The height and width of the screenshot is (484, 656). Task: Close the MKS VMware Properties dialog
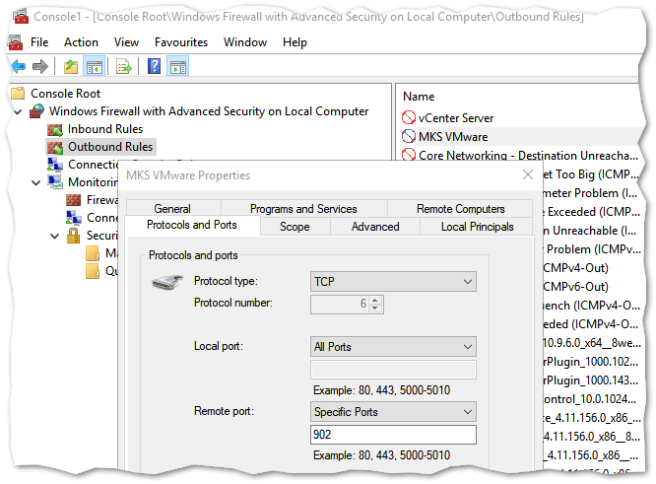coord(528,174)
